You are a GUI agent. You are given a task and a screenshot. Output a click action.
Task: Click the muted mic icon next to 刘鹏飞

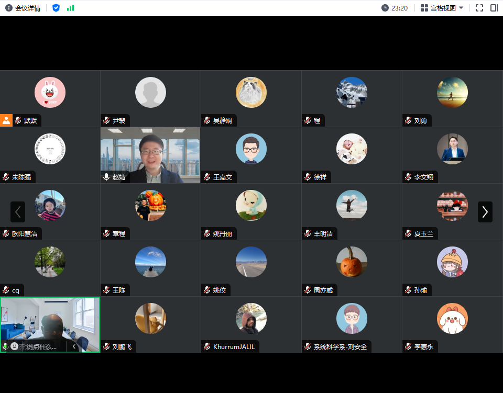pos(107,346)
